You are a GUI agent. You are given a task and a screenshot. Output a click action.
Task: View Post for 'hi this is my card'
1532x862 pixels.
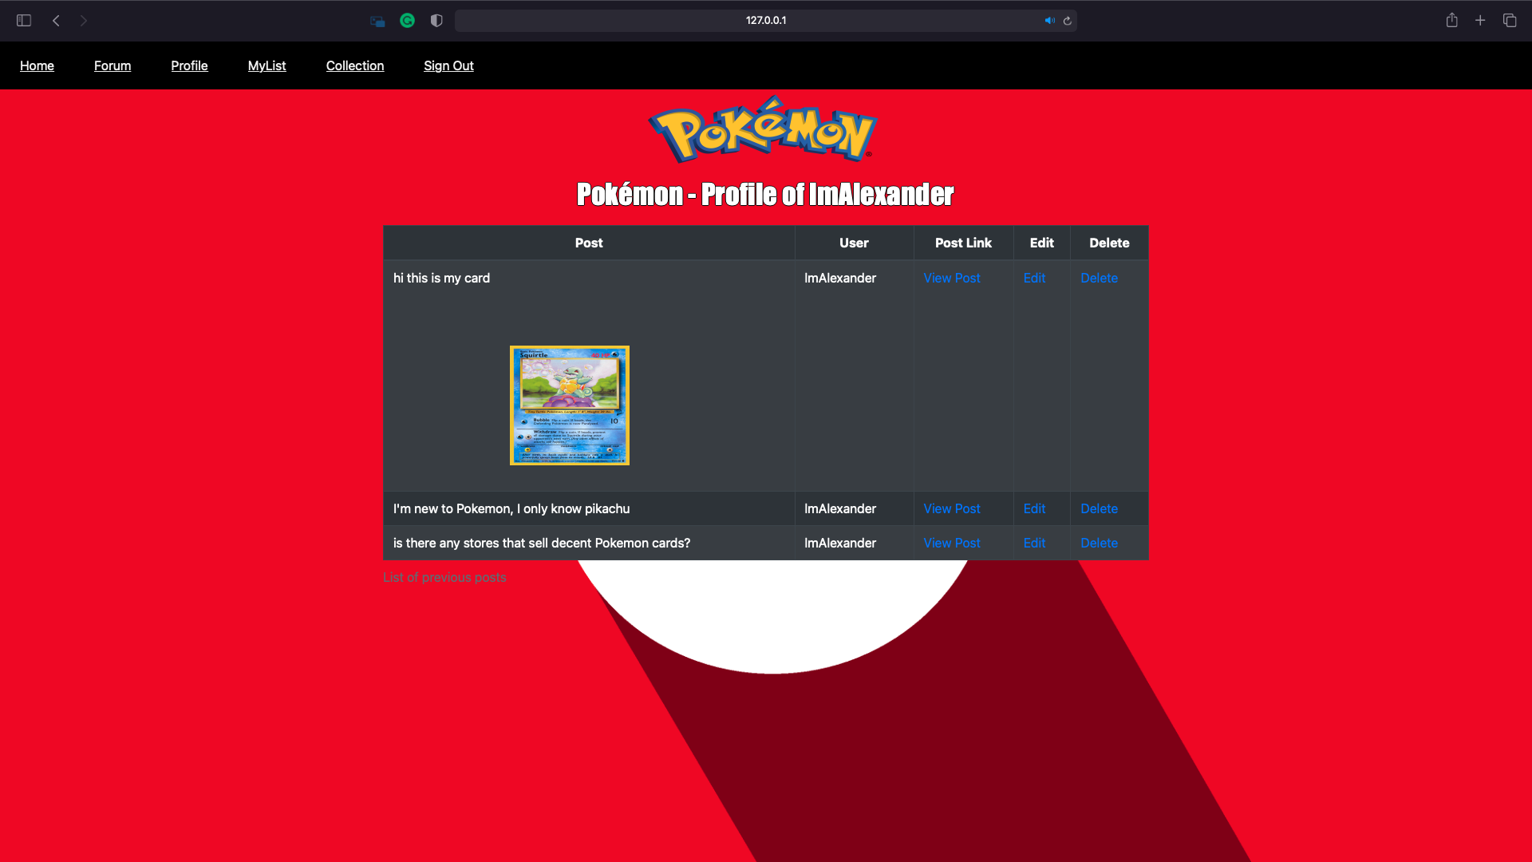tap(952, 278)
